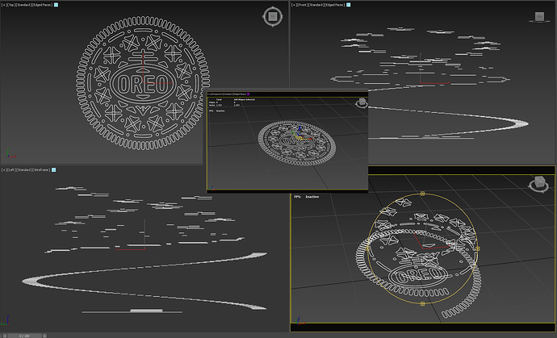Click the ViewCube in the Front viewport
The width and height of the screenshot is (557, 338).
(539, 17)
